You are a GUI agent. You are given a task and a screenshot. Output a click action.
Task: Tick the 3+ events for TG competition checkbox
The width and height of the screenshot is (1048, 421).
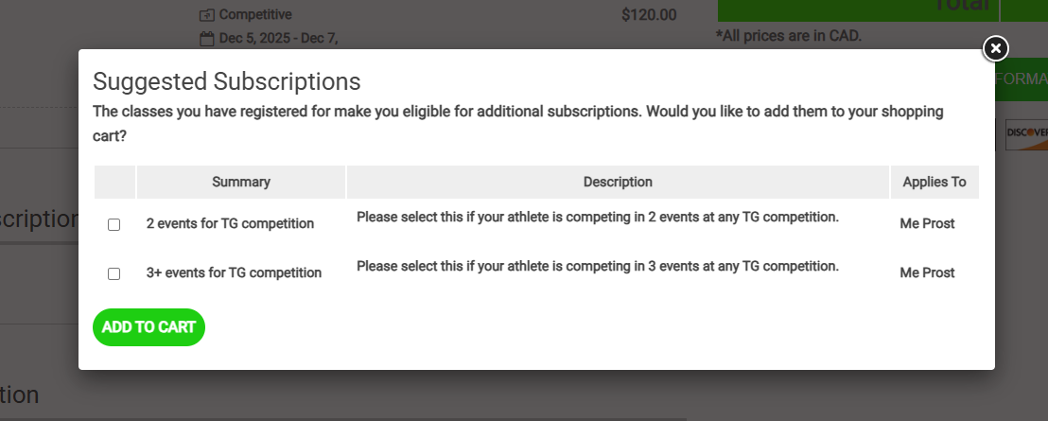[x=114, y=273]
